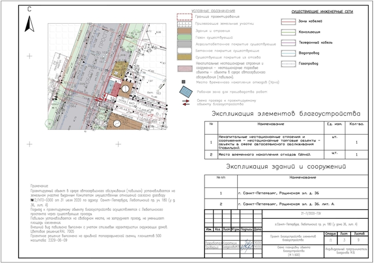Screen dimensions: 374x263
Task: Select the gray asphalt concrete swatch
Action: pyautogui.click(x=184, y=44)
